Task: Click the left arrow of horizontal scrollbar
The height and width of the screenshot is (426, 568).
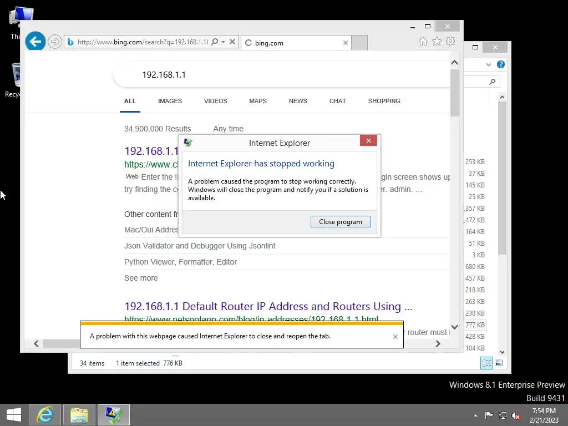Action: pos(36,343)
